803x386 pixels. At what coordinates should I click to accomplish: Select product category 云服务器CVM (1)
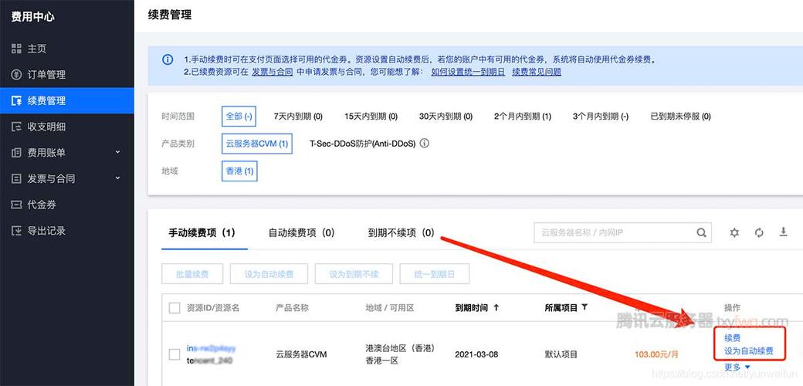tap(256, 144)
